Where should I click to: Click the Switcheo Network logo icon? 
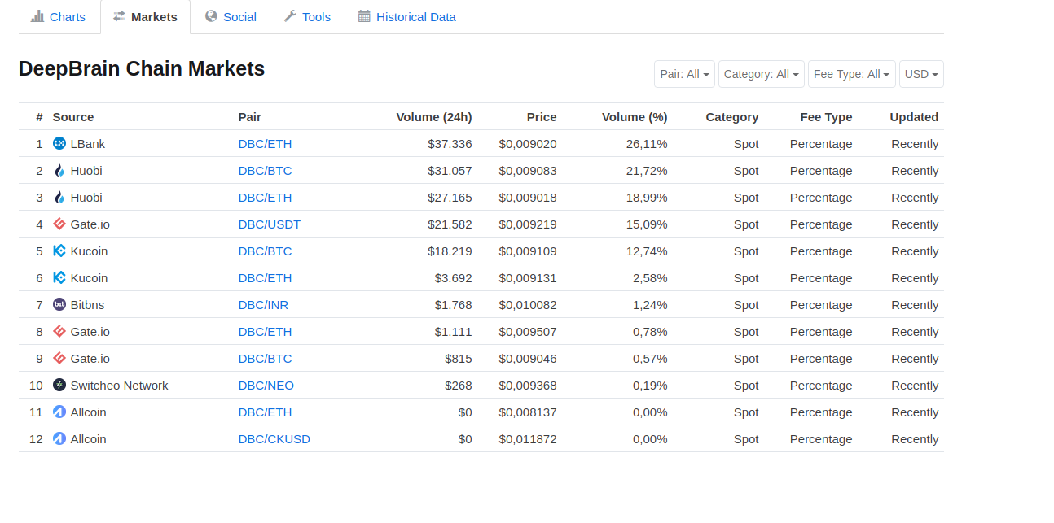pos(59,386)
